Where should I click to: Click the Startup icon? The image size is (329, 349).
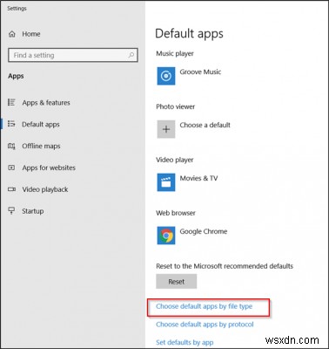pos(11,210)
